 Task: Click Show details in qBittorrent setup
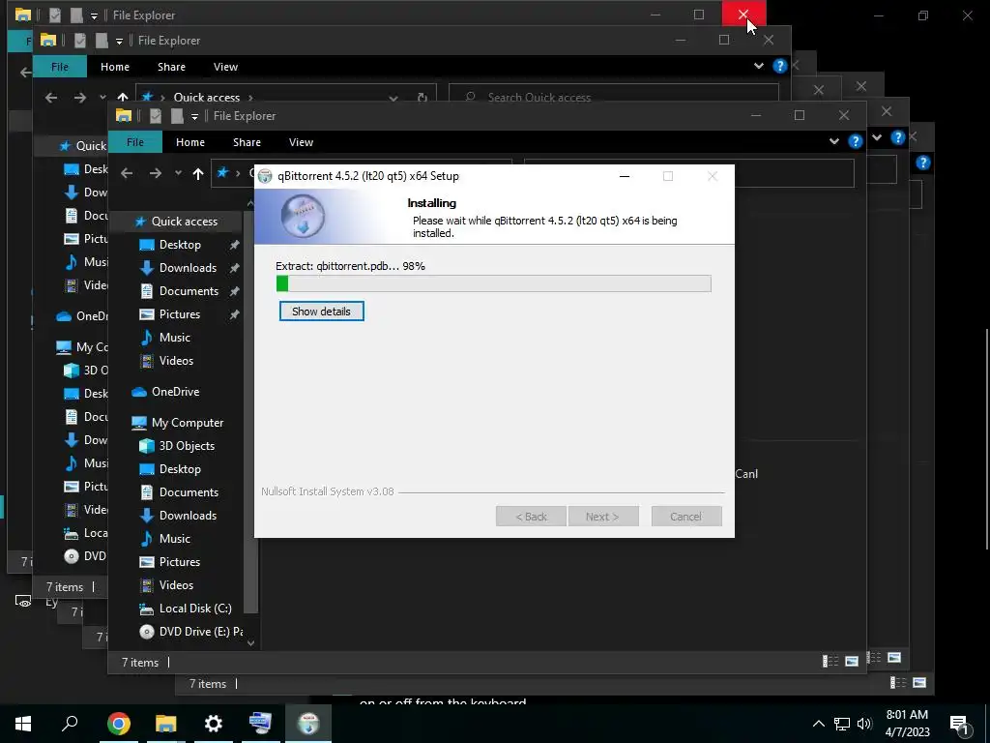[321, 312]
